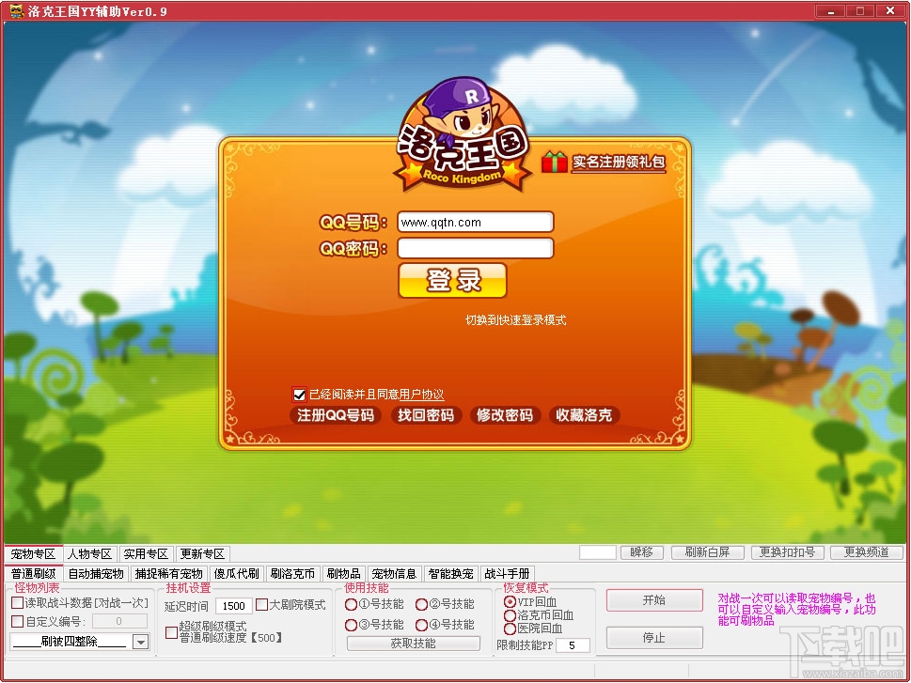This screenshot has height=683, width=911.
Task: Click the 瞬移 button
Action: pos(642,552)
